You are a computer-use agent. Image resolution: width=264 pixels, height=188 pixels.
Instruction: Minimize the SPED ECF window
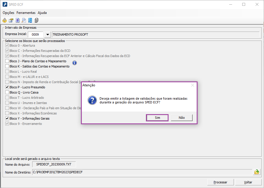[231, 4]
